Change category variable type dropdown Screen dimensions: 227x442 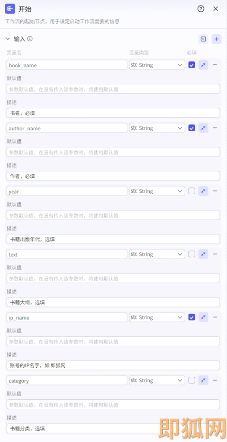(157, 381)
